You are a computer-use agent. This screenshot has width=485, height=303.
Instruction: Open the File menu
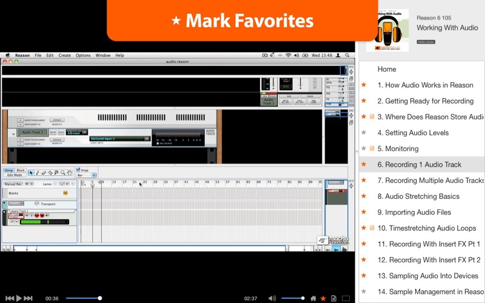point(38,55)
